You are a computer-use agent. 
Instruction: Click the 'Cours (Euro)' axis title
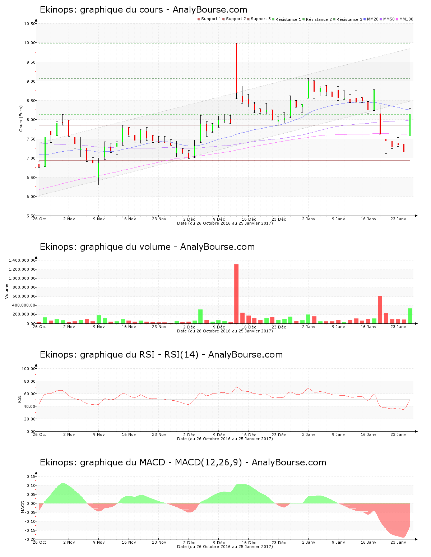point(21,118)
